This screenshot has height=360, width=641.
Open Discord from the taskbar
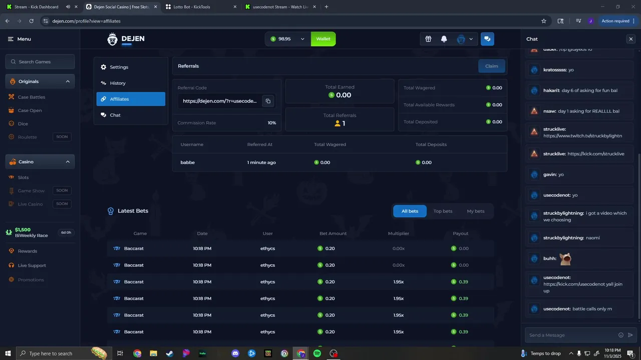tap(235, 353)
